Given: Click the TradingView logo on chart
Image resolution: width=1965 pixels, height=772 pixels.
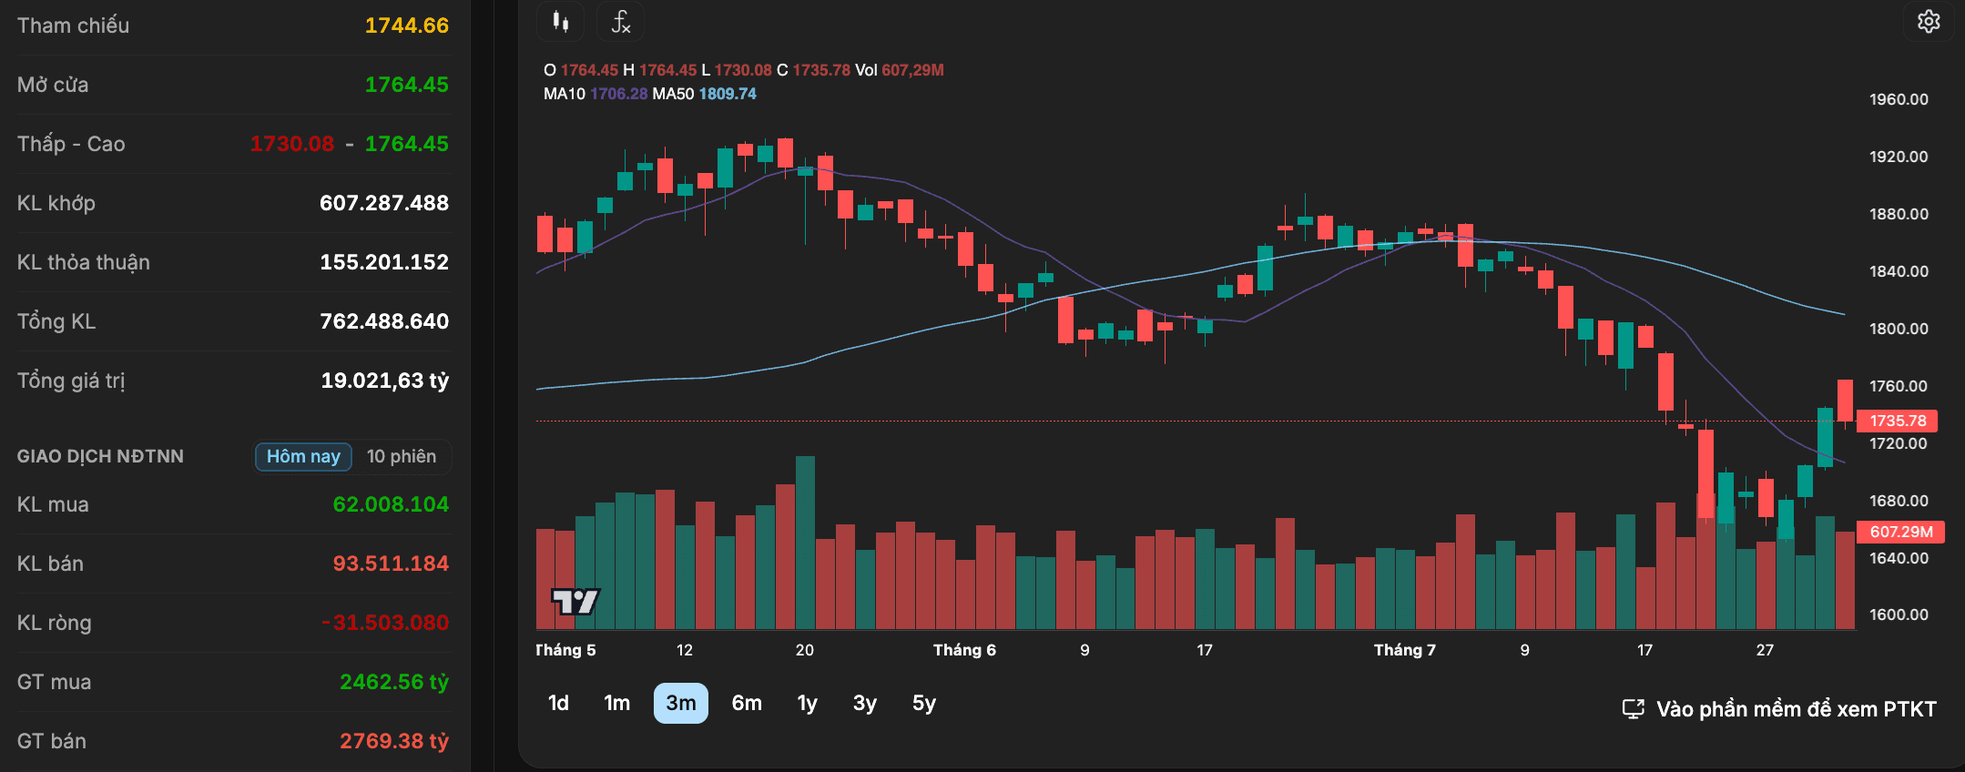Looking at the screenshot, I should [x=575, y=601].
